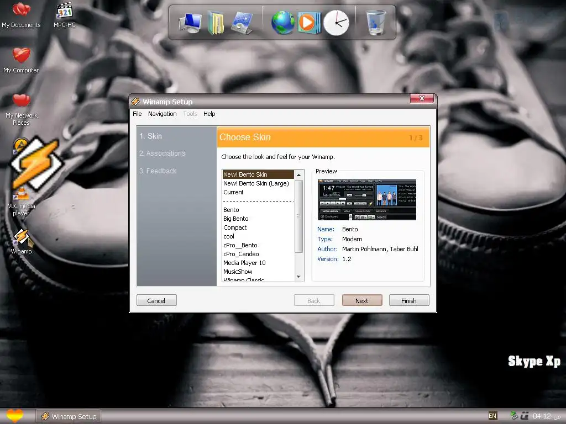Click the clock dock icon
This screenshot has width=566, height=424.
[336, 23]
